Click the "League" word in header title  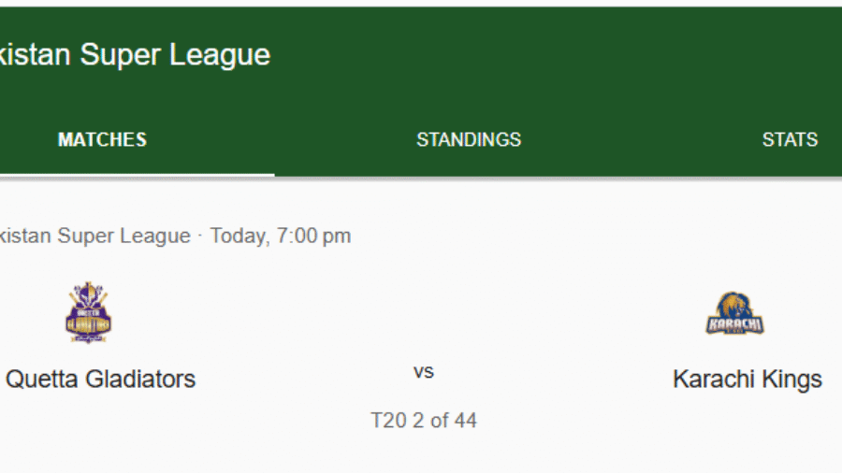[x=221, y=54]
